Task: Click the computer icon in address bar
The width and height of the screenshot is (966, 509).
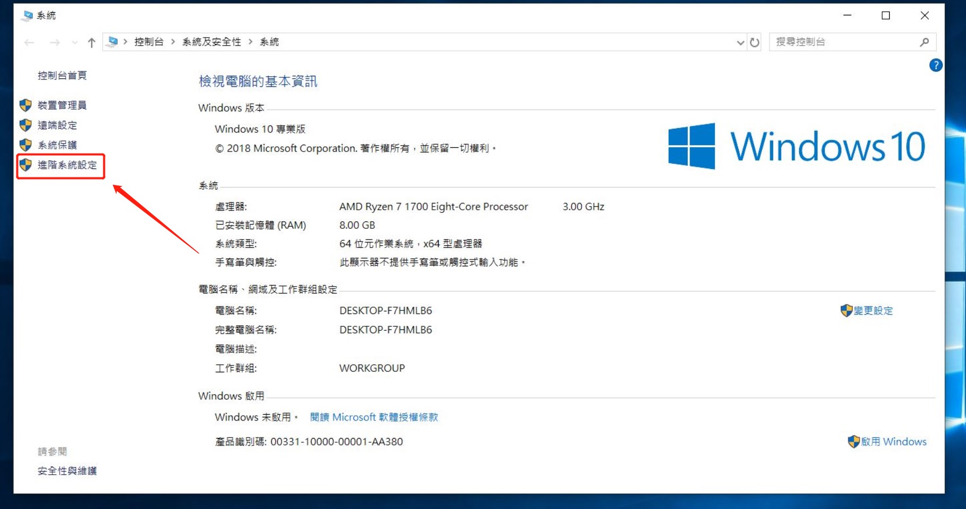Action: pos(112,42)
